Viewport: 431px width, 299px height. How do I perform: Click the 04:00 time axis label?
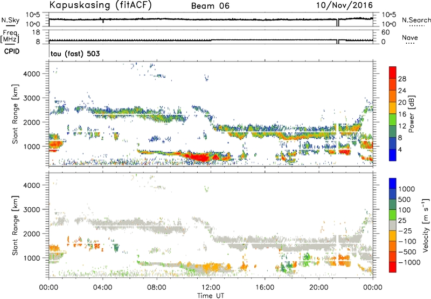coord(103,288)
